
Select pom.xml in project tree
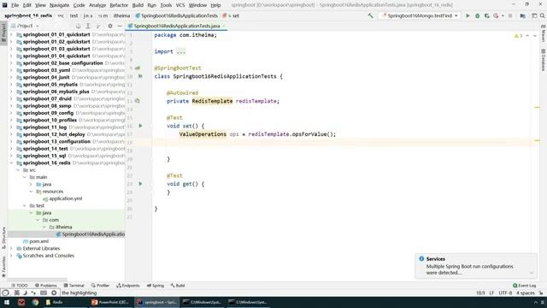tap(36, 241)
